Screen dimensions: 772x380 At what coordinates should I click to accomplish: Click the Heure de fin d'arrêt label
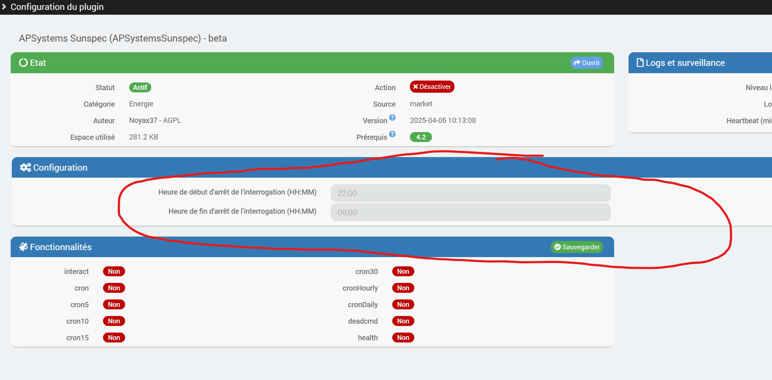click(242, 211)
